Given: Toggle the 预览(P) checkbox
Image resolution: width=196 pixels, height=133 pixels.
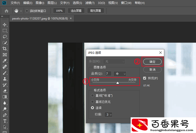Looking at the screenshot, I should point(145,78).
